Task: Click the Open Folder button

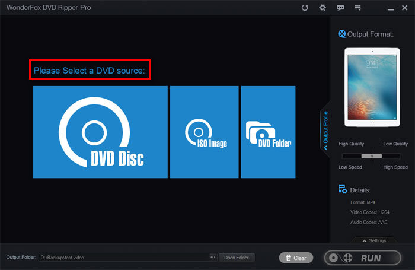Action: coord(237,258)
